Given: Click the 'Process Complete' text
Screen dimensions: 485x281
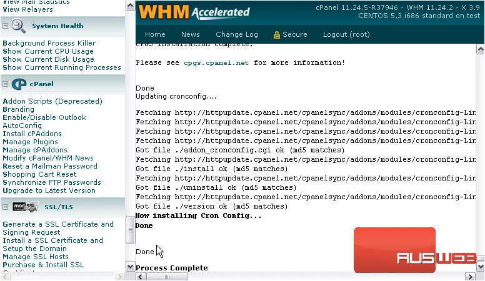Looking at the screenshot, I should coord(172,268).
